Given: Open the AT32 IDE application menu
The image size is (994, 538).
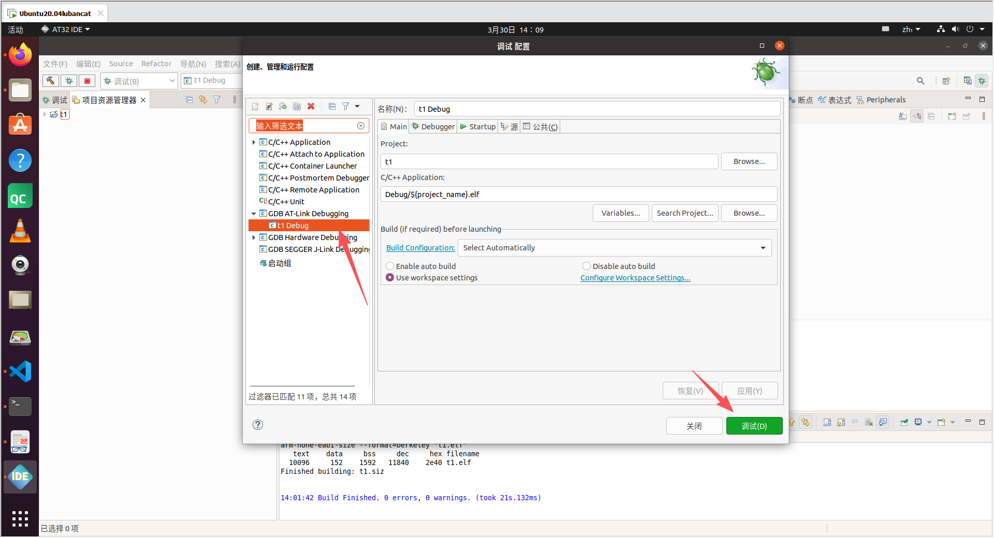Looking at the screenshot, I should 66,29.
